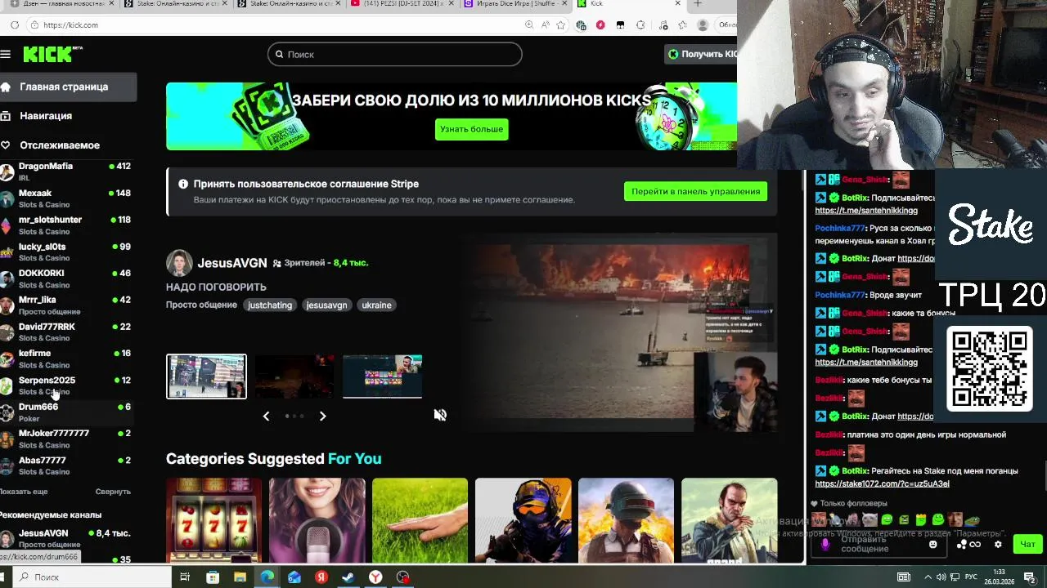Select first featured stream thumbnail
Viewport: 1047px width, 588px height.
click(206, 376)
